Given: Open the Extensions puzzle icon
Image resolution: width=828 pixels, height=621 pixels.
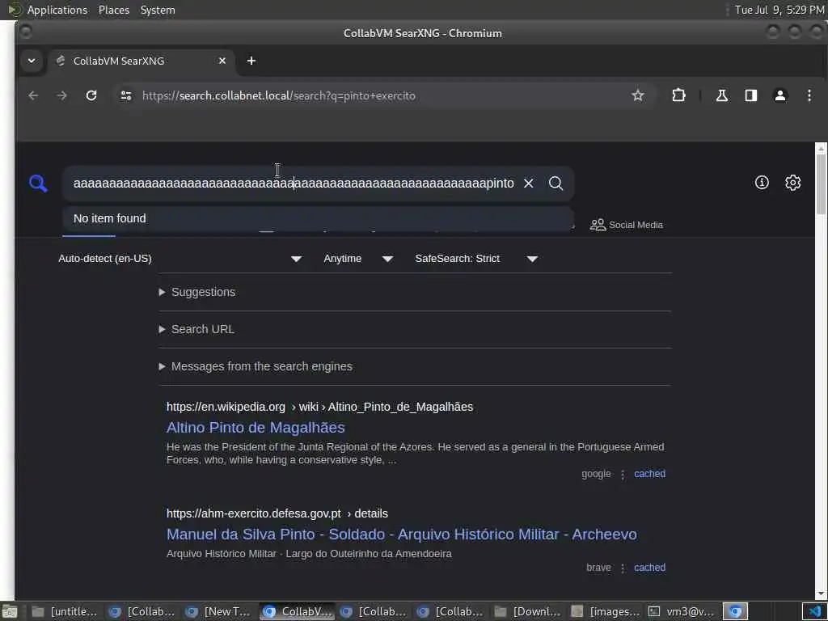Looking at the screenshot, I should point(678,95).
